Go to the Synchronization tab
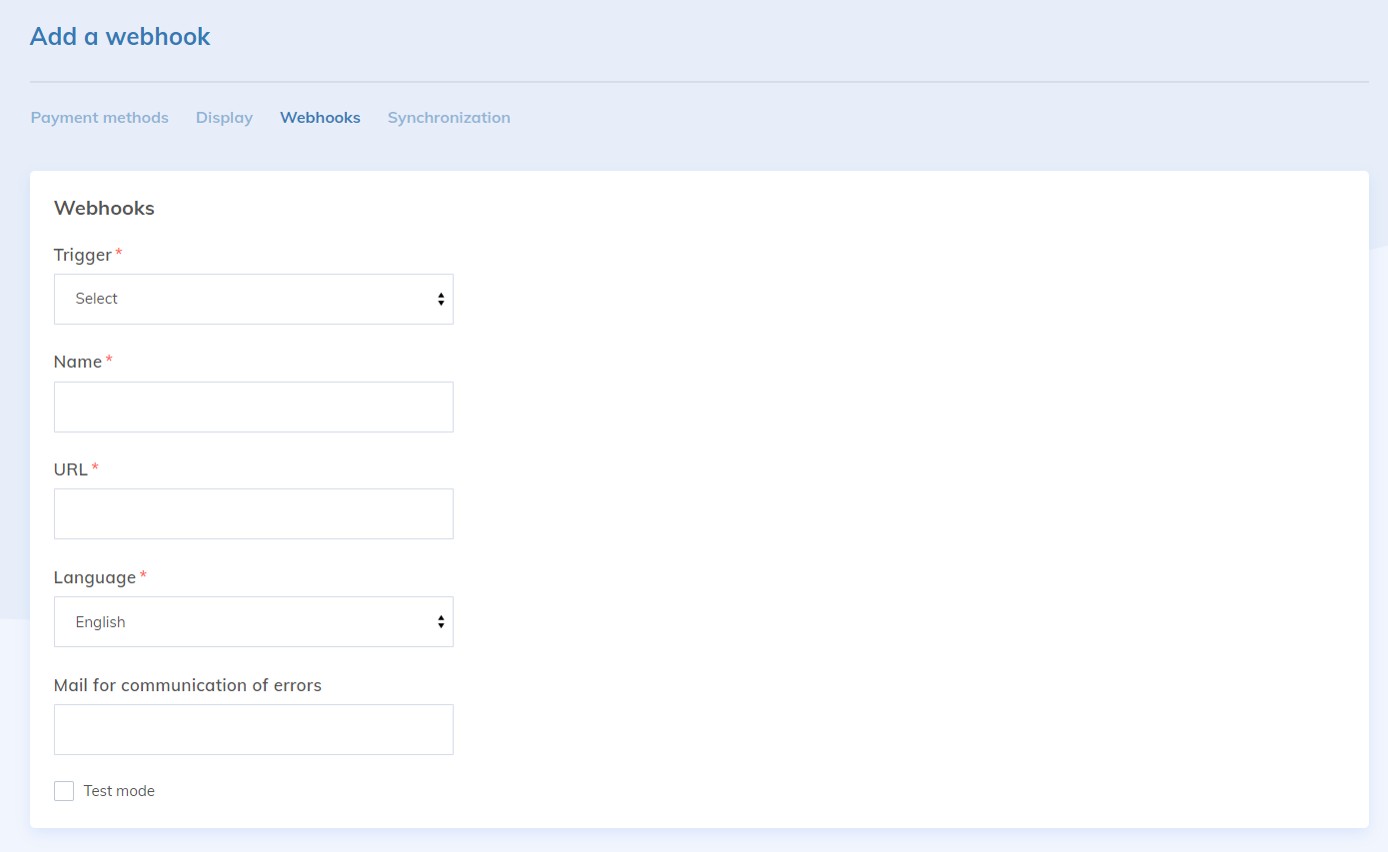This screenshot has height=852, width=1388. pos(449,118)
